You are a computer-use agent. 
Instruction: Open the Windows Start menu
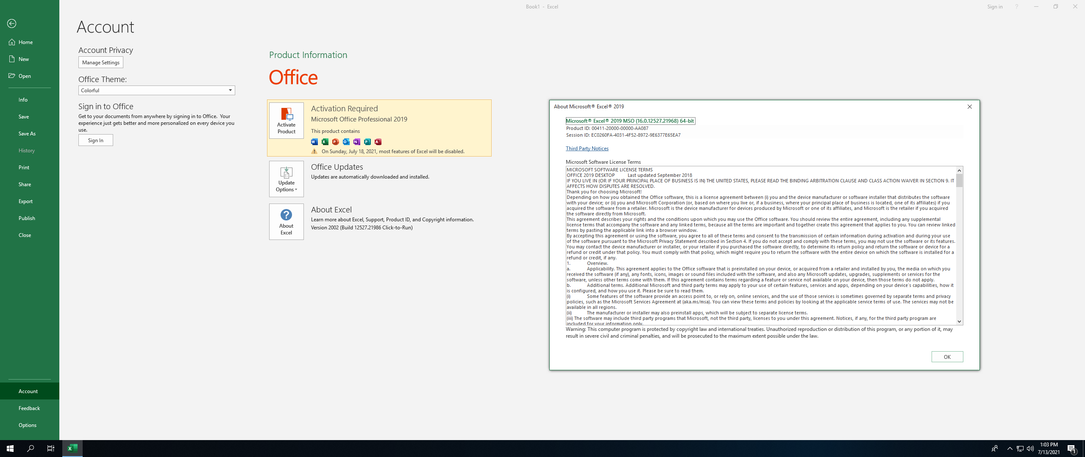click(10, 449)
